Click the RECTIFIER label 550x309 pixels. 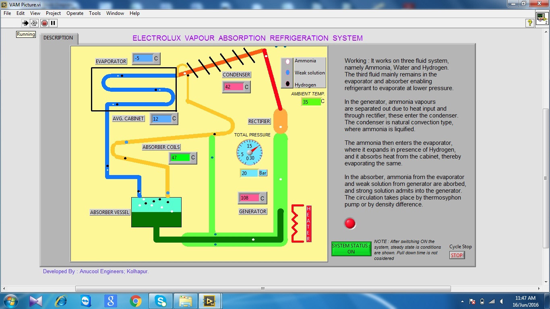click(x=259, y=122)
